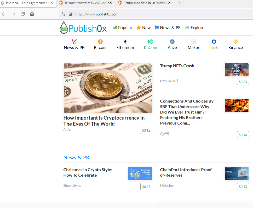Open the Binance category link
This screenshot has height=208, width=253.
pyautogui.click(x=235, y=47)
